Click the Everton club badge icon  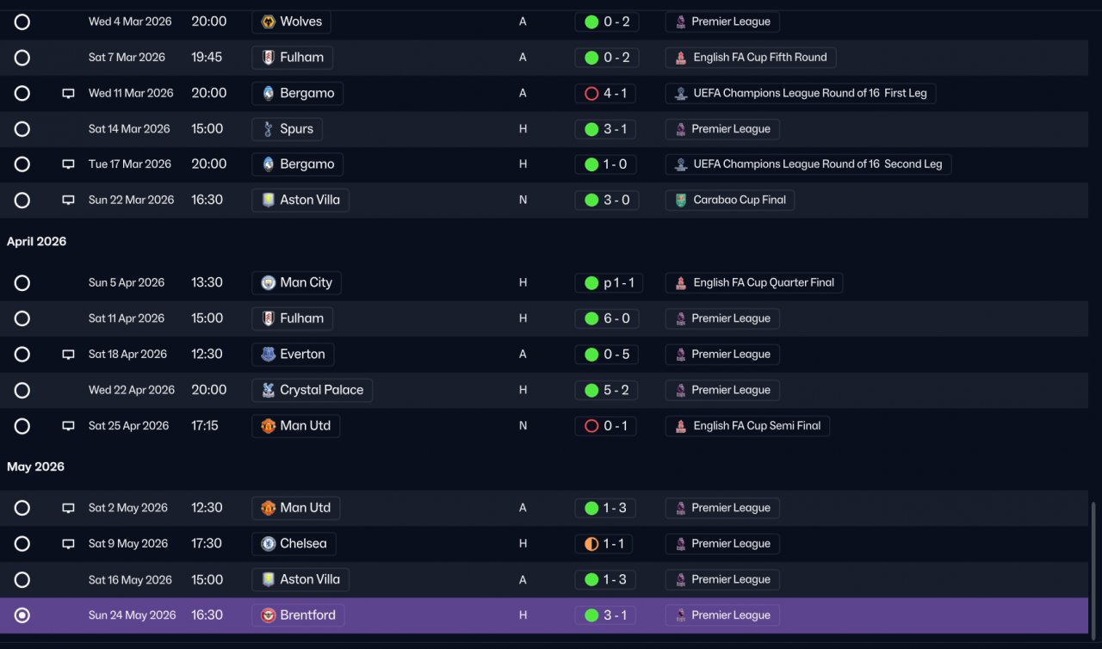(x=268, y=355)
